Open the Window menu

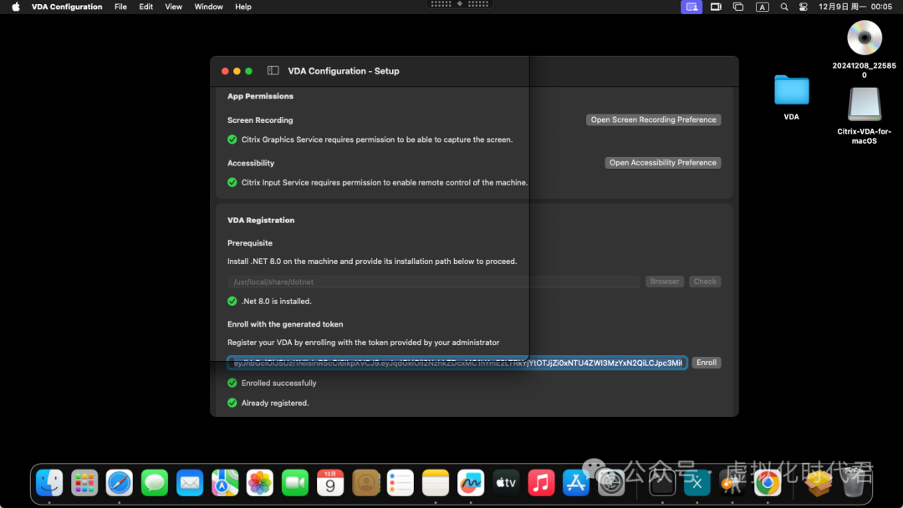[x=208, y=7]
